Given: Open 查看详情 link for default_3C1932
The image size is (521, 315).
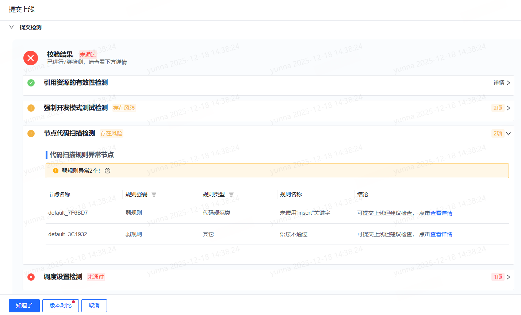Looking at the screenshot, I should click(x=441, y=234).
